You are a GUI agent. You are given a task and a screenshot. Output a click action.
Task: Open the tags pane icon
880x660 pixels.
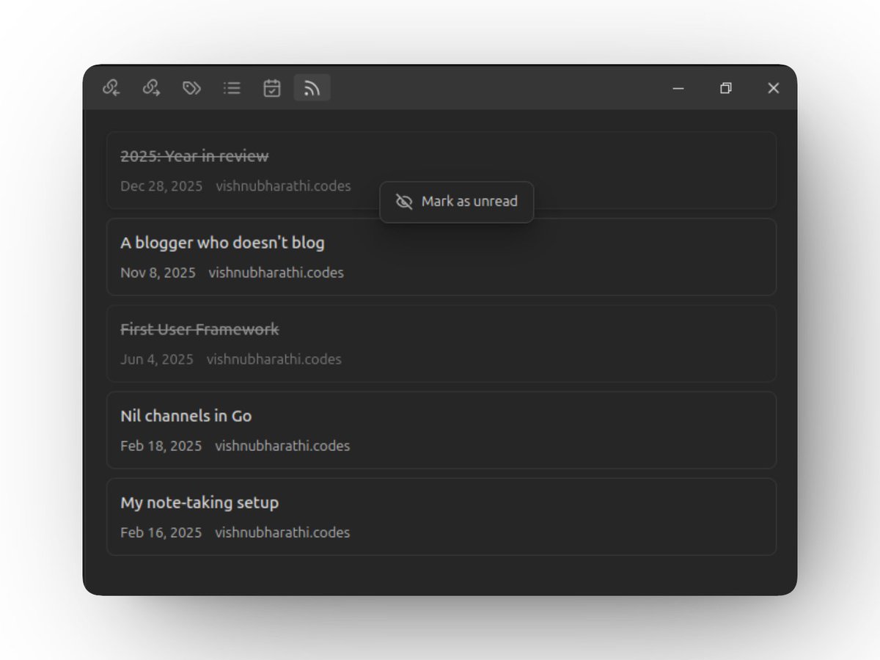[x=191, y=88]
